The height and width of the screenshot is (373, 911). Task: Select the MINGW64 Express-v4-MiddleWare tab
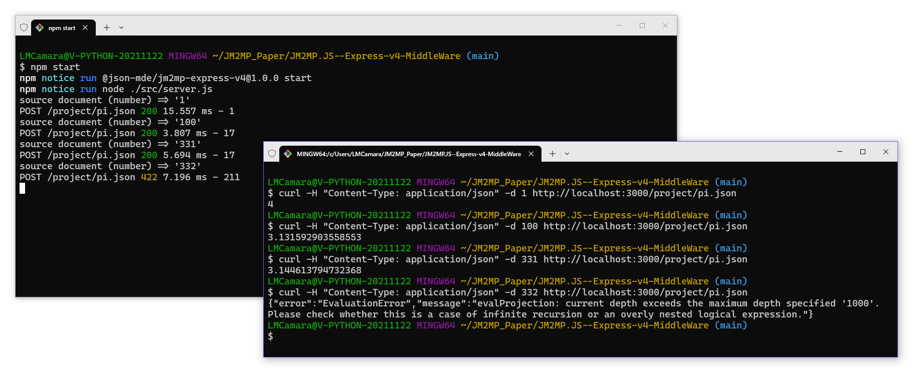click(409, 154)
